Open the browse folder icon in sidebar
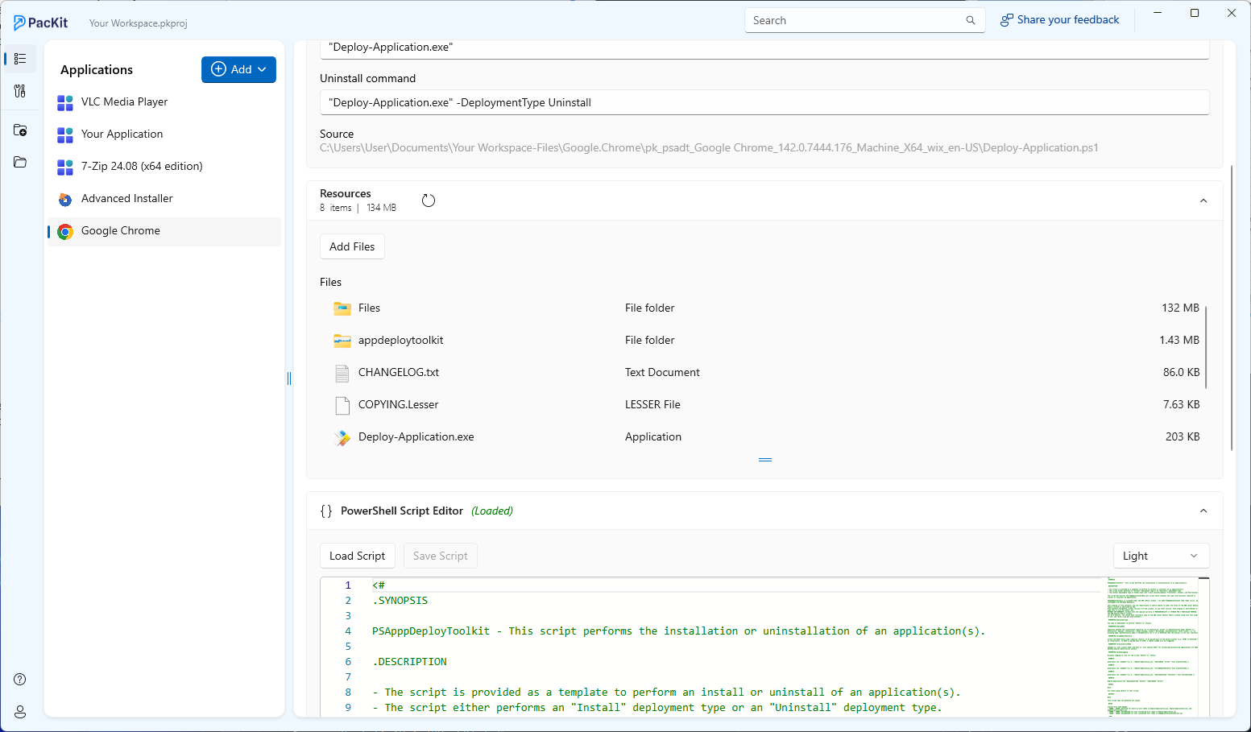Screen dimensions: 1251x732 pyautogui.click(x=19, y=162)
